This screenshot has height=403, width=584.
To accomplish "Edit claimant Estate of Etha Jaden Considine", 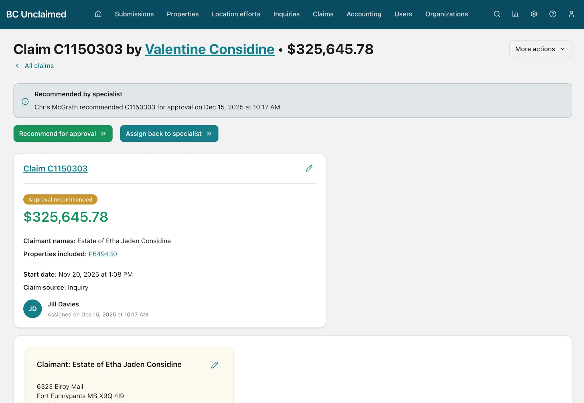I will (x=214, y=365).
